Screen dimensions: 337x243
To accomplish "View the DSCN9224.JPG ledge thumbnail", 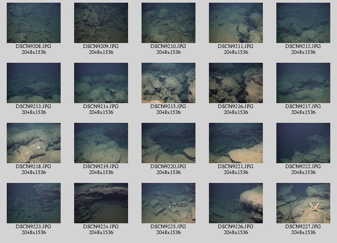I will click(x=101, y=203).
